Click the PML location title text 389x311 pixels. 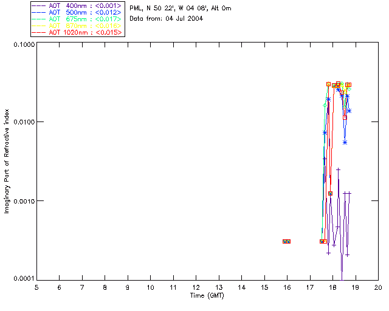point(180,9)
